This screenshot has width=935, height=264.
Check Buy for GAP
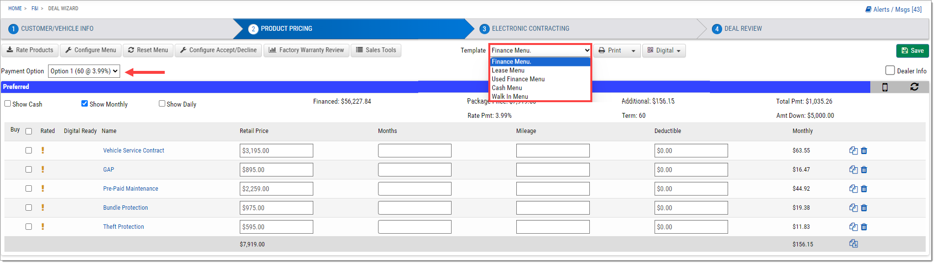(28, 170)
